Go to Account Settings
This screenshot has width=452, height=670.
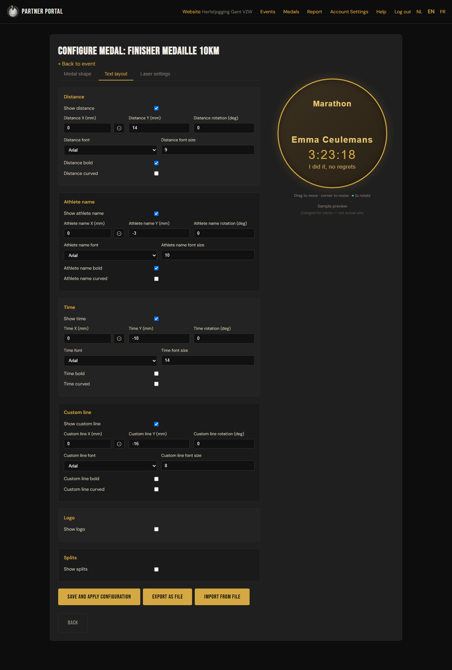pyautogui.click(x=349, y=12)
